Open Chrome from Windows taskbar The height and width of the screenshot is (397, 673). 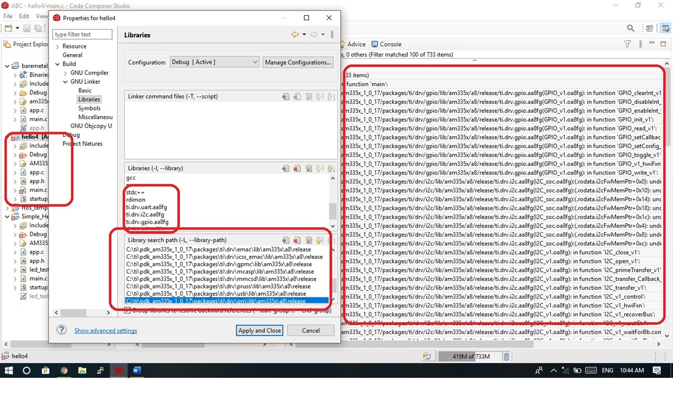(63, 370)
